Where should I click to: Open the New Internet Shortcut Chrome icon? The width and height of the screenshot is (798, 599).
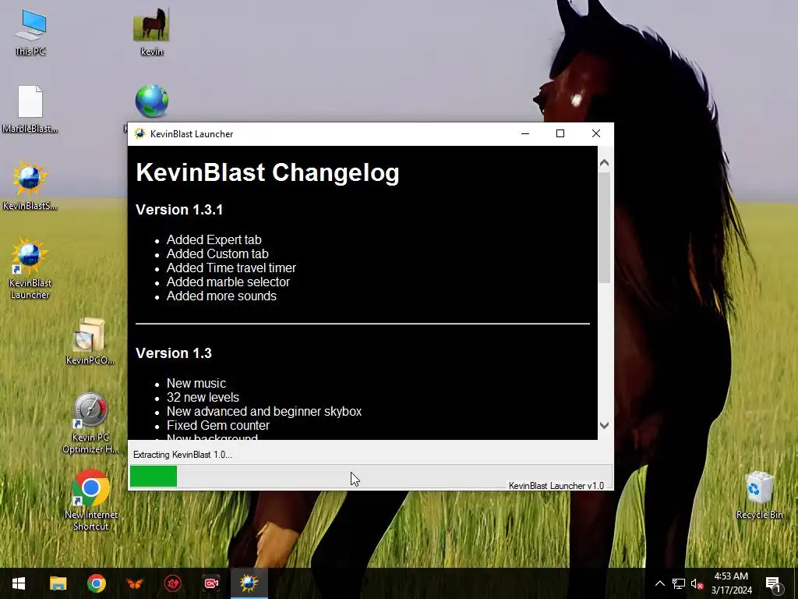[x=90, y=500]
